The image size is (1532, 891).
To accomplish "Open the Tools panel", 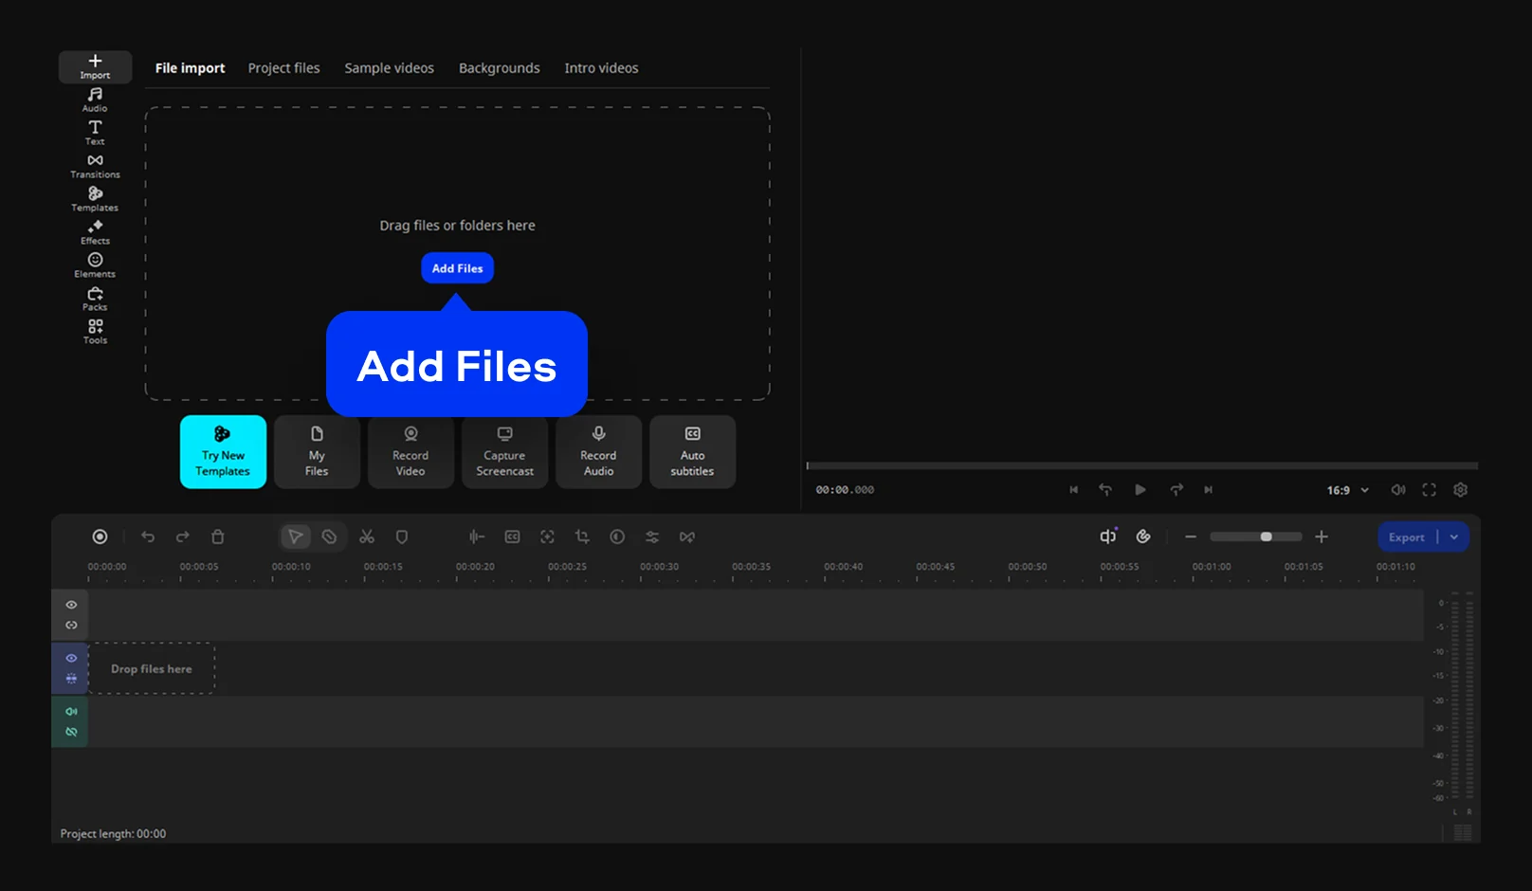I will [95, 332].
